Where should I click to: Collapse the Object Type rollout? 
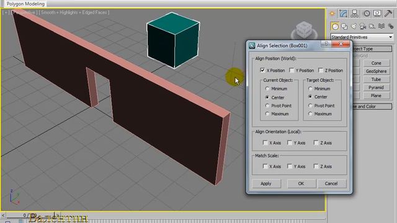[x=372, y=49]
